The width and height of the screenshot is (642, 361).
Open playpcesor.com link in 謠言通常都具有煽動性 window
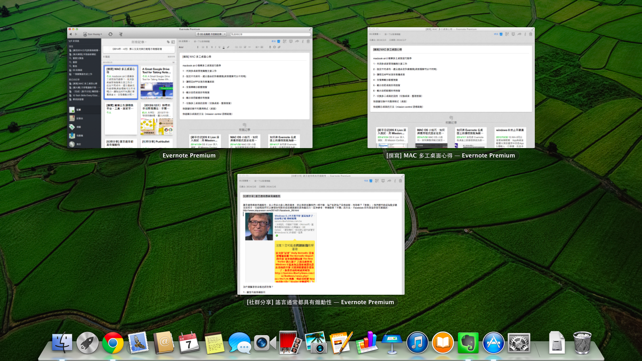pyautogui.click(x=272, y=211)
